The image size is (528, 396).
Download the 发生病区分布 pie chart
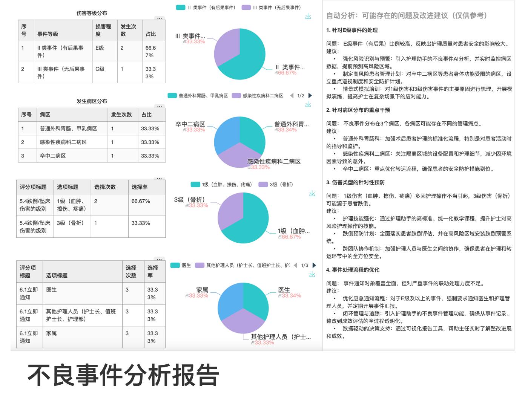click(308, 104)
